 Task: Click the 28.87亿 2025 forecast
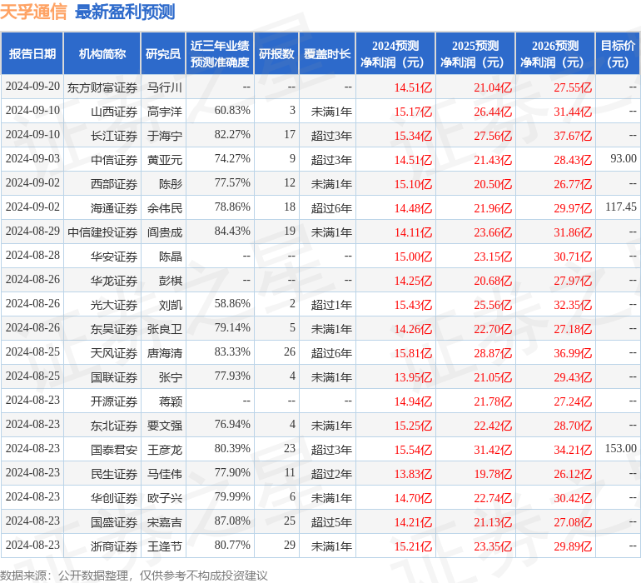493,353
